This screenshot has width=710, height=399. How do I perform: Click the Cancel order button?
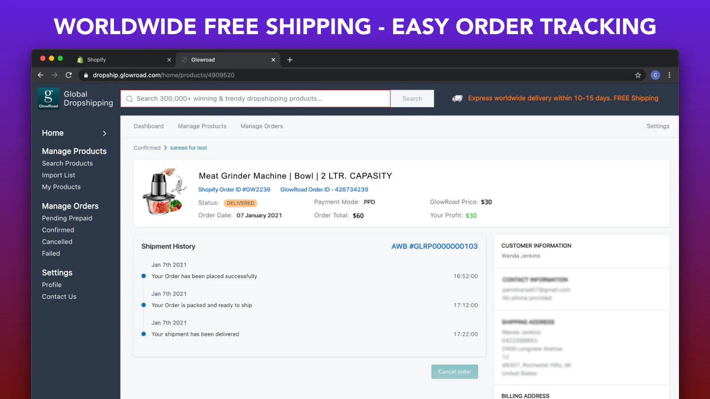pos(454,372)
